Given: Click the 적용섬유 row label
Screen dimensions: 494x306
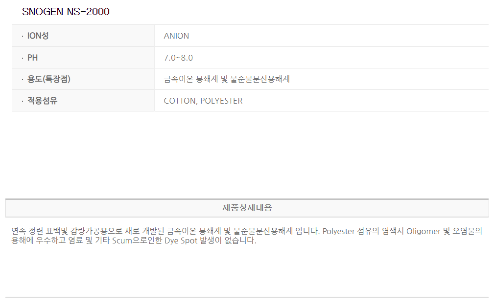Looking at the screenshot, I should pyautogui.click(x=42, y=101).
